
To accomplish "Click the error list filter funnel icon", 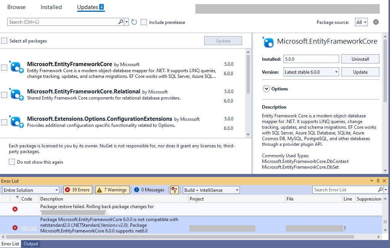I will (x=174, y=190).
